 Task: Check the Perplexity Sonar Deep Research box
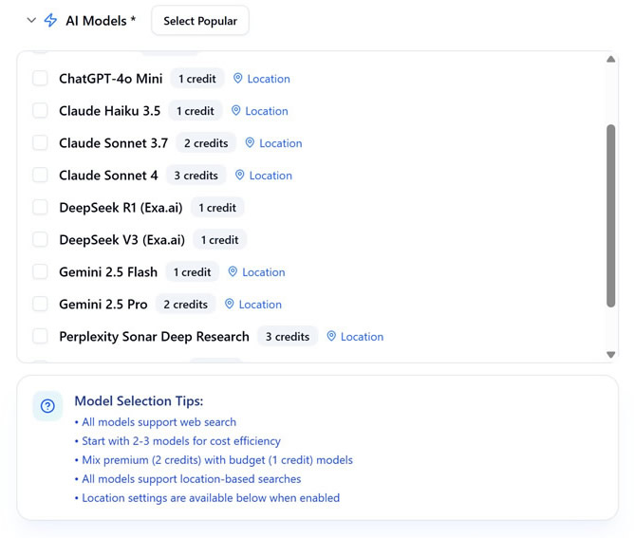[40, 336]
